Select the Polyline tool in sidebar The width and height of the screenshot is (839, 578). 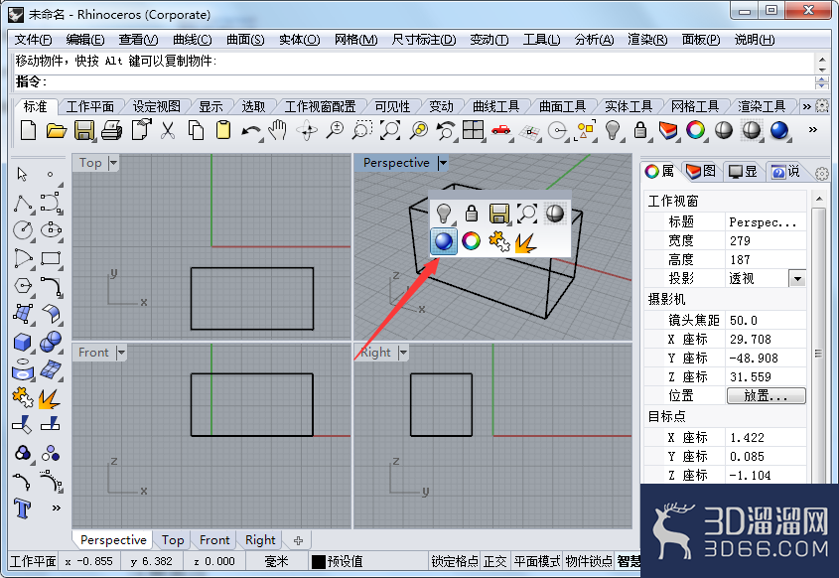click(x=23, y=204)
